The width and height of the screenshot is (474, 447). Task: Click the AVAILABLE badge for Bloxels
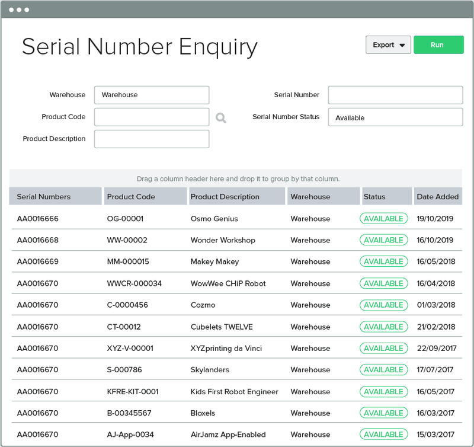(x=383, y=413)
